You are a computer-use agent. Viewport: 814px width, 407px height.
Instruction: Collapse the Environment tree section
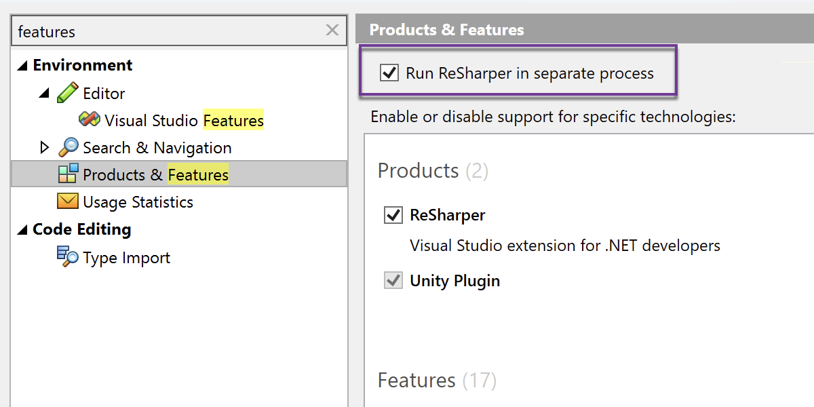tap(22, 66)
